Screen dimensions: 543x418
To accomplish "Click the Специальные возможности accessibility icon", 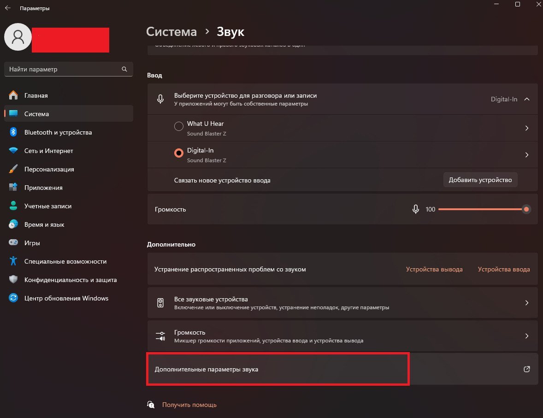I will click(x=13, y=261).
